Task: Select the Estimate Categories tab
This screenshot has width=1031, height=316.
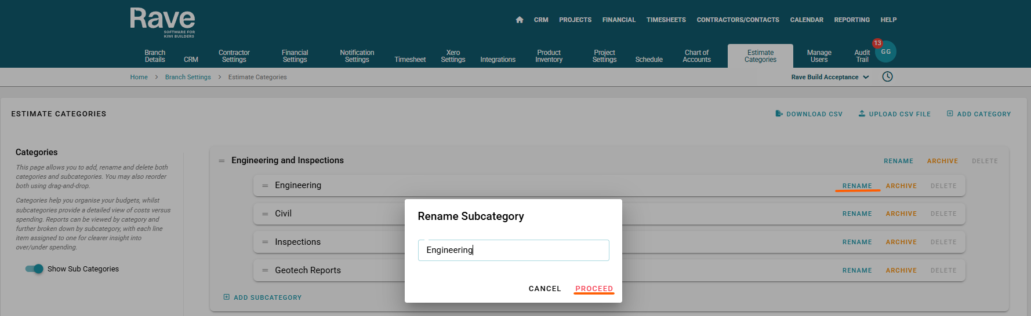Action: pos(760,56)
